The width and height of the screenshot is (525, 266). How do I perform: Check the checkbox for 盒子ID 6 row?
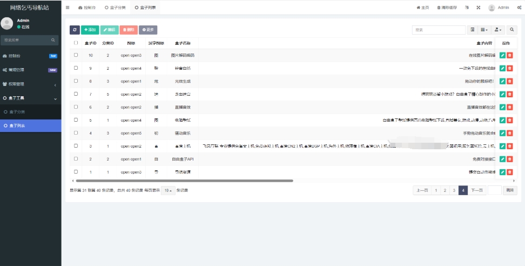(76, 107)
